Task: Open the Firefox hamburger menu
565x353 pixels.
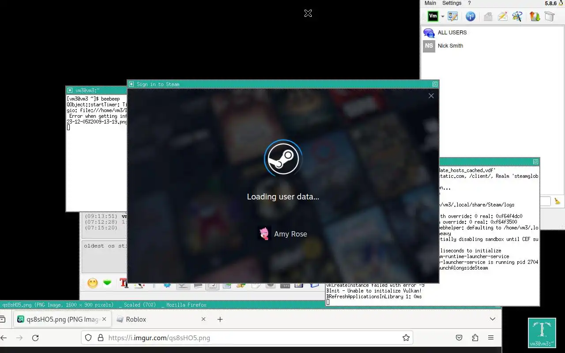Action: click(x=491, y=338)
